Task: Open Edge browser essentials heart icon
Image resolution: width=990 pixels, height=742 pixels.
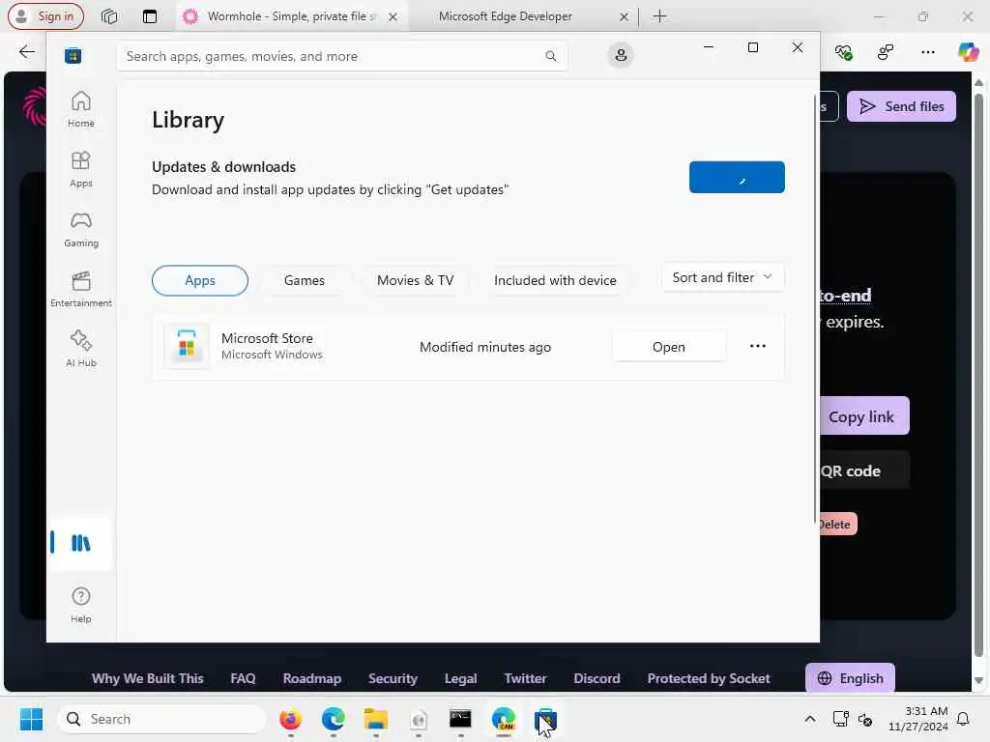Action: click(843, 52)
